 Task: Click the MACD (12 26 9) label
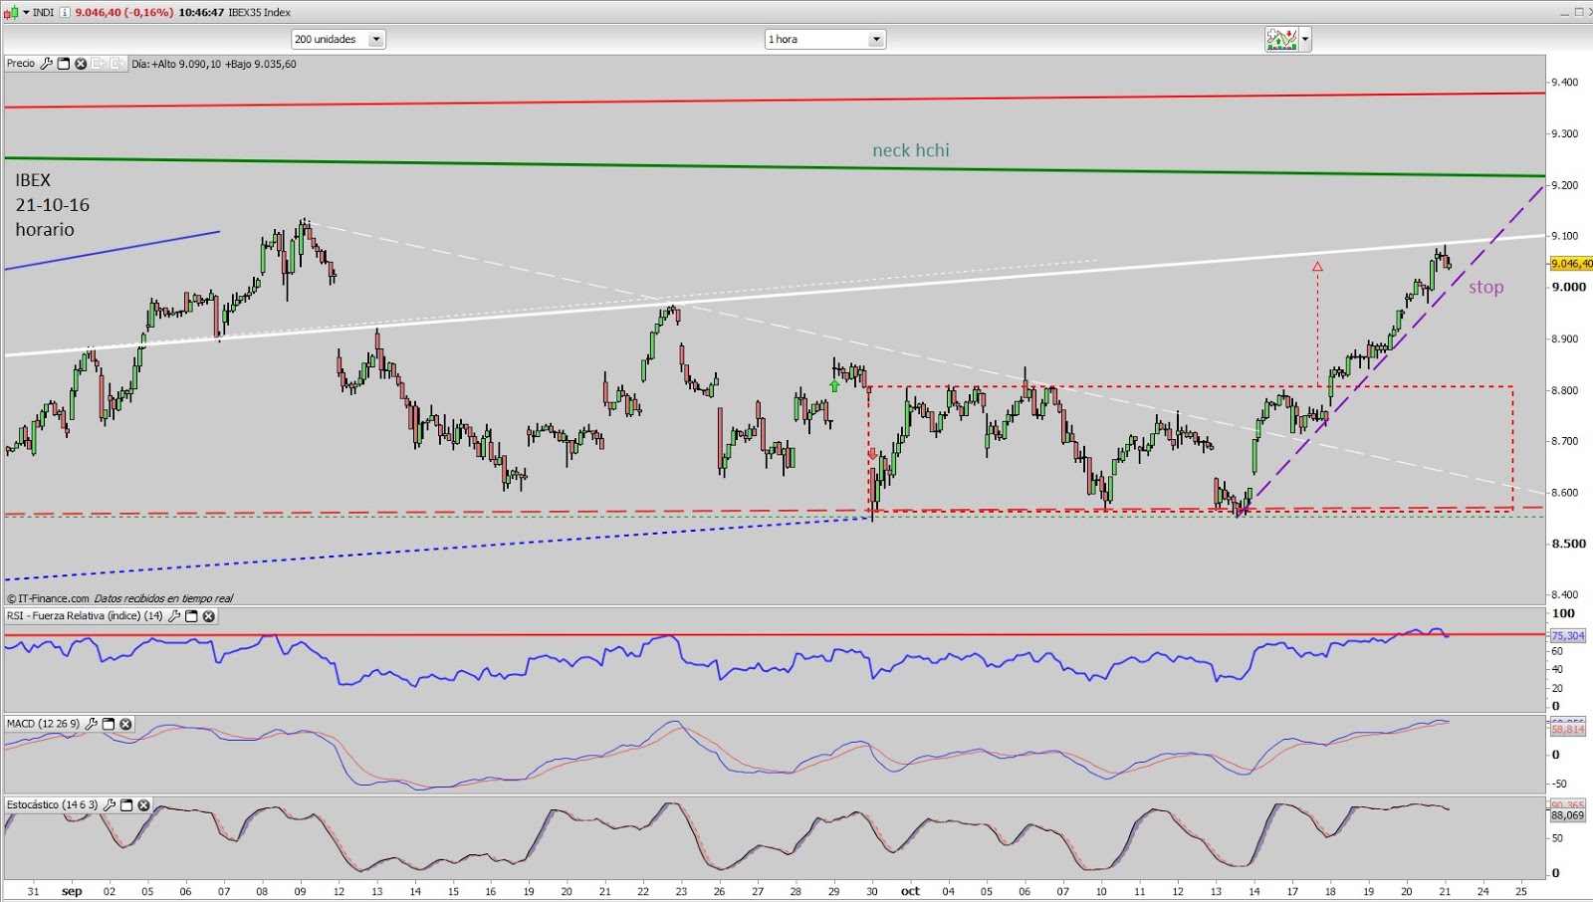pyautogui.click(x=43, y=724)
